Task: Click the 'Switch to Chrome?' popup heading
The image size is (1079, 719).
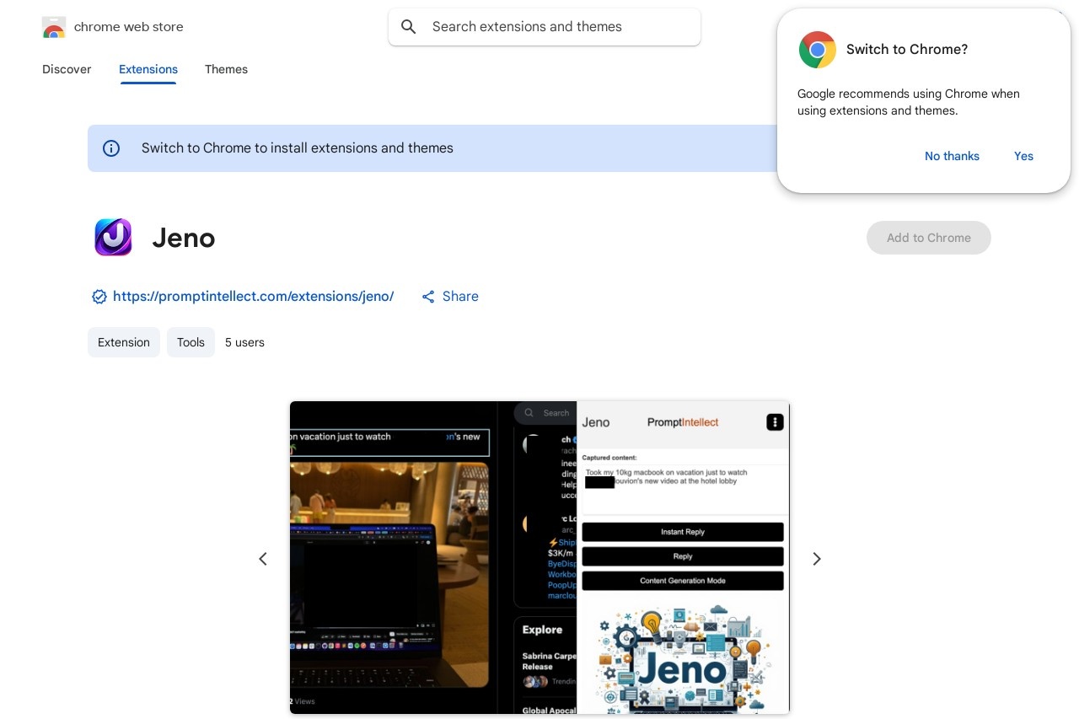Action: [x=907, y=50]
